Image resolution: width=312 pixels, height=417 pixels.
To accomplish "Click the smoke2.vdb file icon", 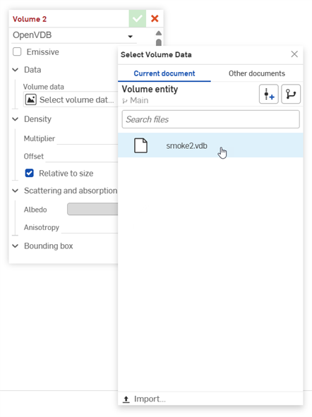I will (x=140, y=145).
